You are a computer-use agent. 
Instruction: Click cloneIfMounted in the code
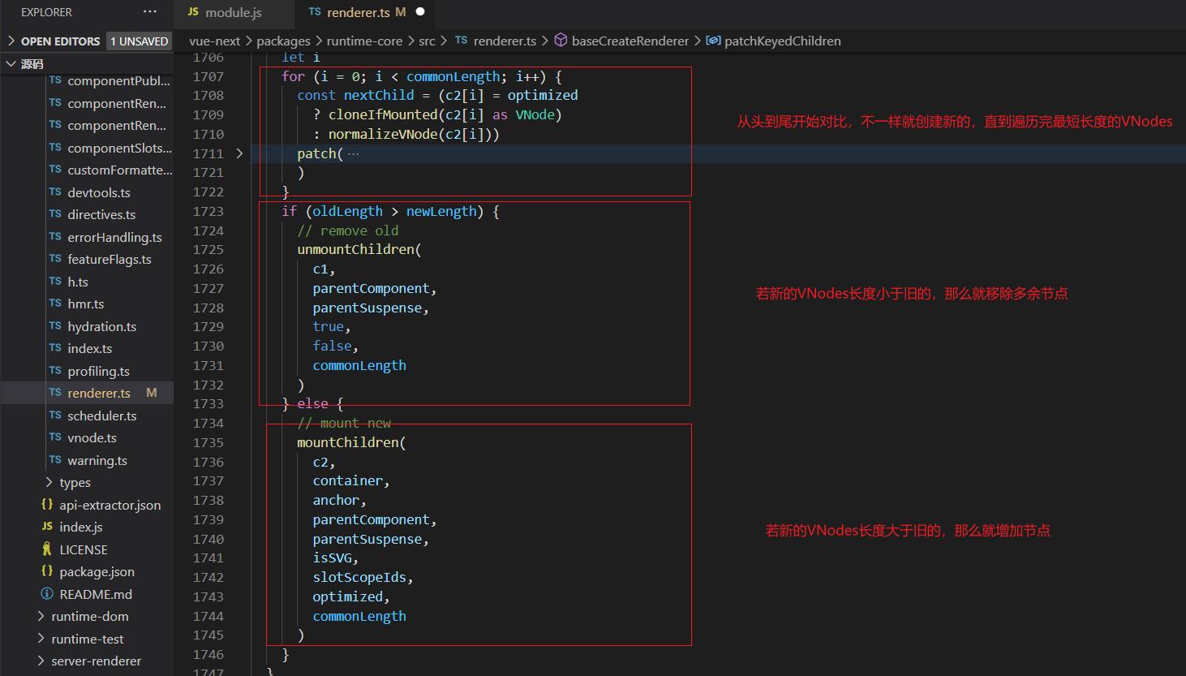click(x=383, y=114)
